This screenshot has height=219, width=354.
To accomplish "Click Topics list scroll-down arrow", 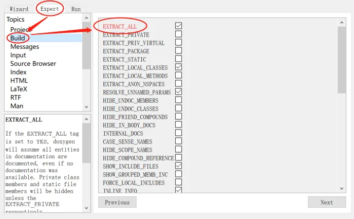I will click(x=86, y=107).
